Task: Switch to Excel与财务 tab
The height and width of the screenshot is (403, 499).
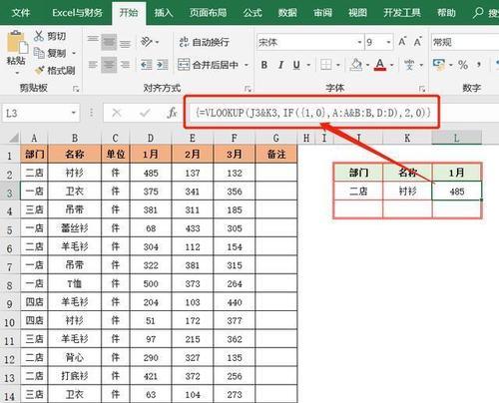Action: click(77, 13)
